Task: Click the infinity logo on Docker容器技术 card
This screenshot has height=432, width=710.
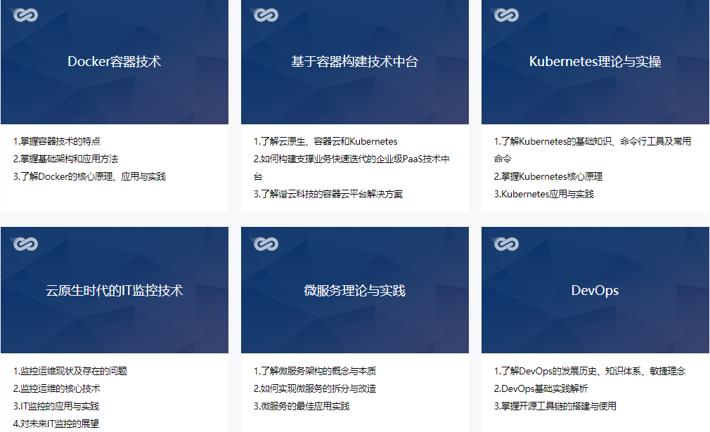Action: pyautogui.click(x=25, y=15)
